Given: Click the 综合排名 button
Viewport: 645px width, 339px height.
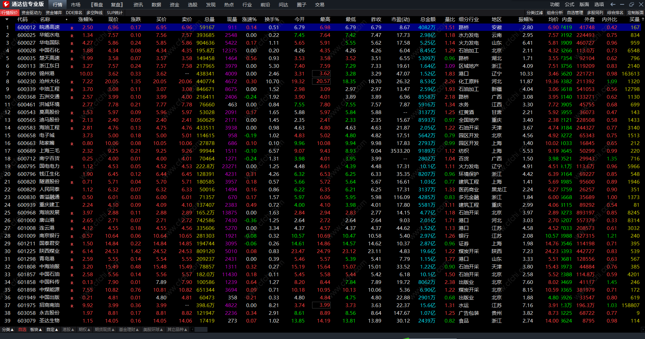Looking at the screenshot, I should [x=615, y=13].
